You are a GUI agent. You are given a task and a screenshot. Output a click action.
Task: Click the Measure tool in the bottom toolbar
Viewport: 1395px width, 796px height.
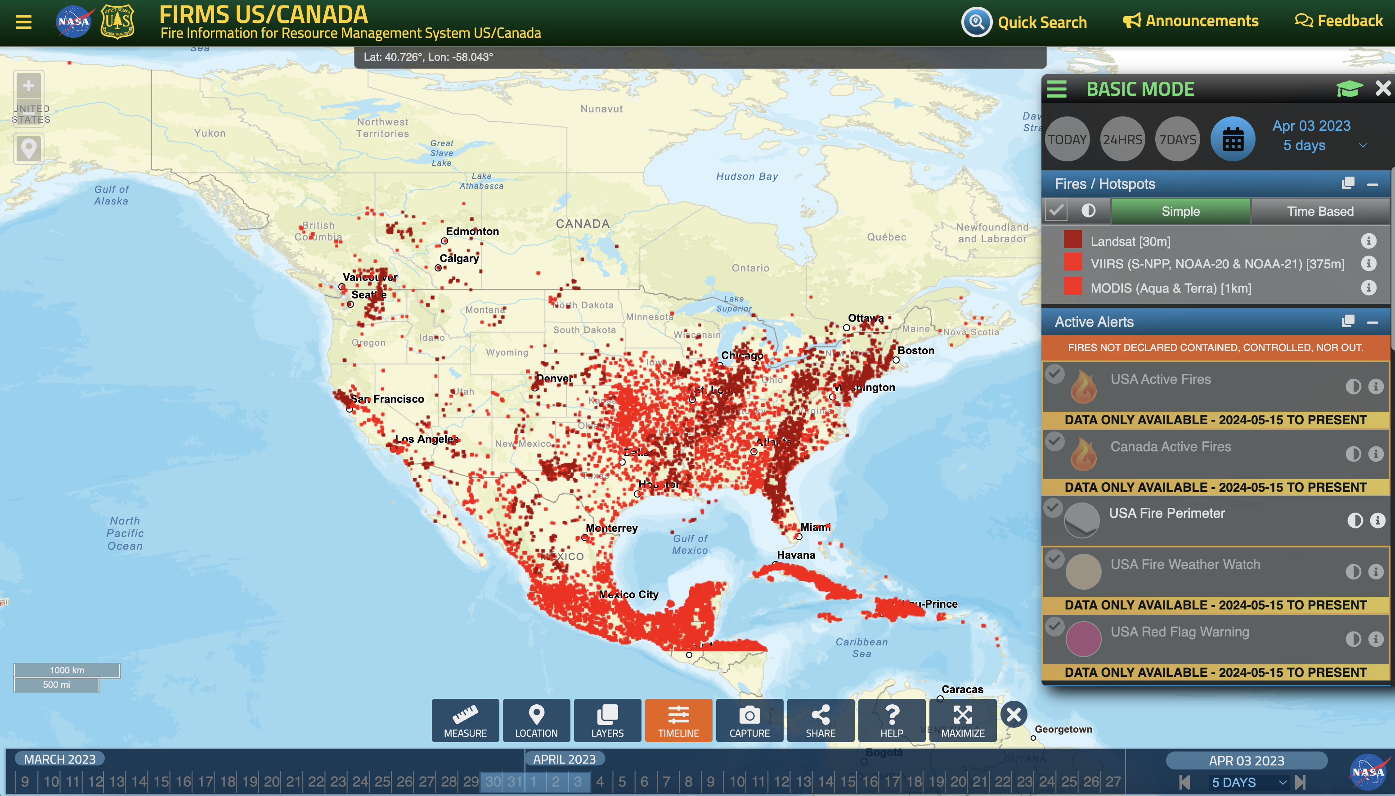(x=464, y=720)
